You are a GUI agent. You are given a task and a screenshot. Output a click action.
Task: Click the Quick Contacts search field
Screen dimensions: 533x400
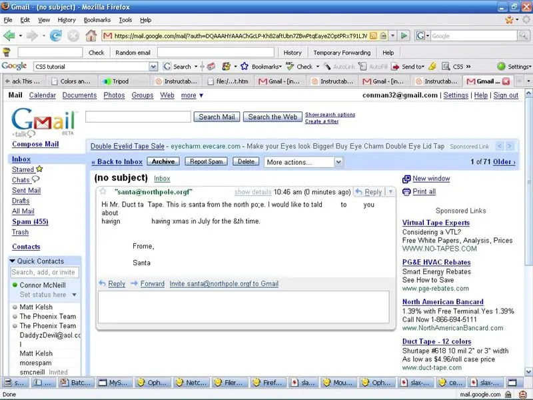[45, 273]
